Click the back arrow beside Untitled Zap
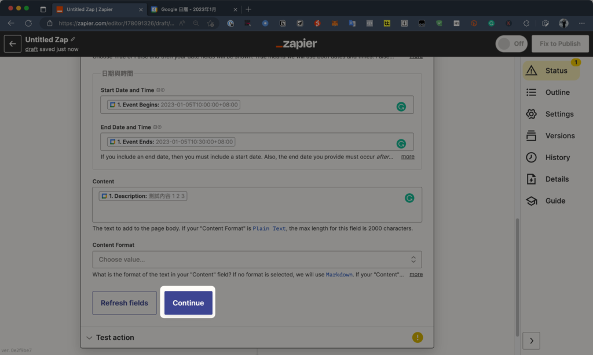Viewport: 593px width, 355px height. pos(13,44)
